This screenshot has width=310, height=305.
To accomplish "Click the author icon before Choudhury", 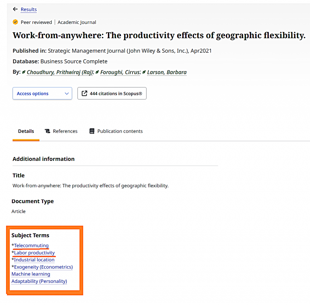I will [x=24, y=72].
